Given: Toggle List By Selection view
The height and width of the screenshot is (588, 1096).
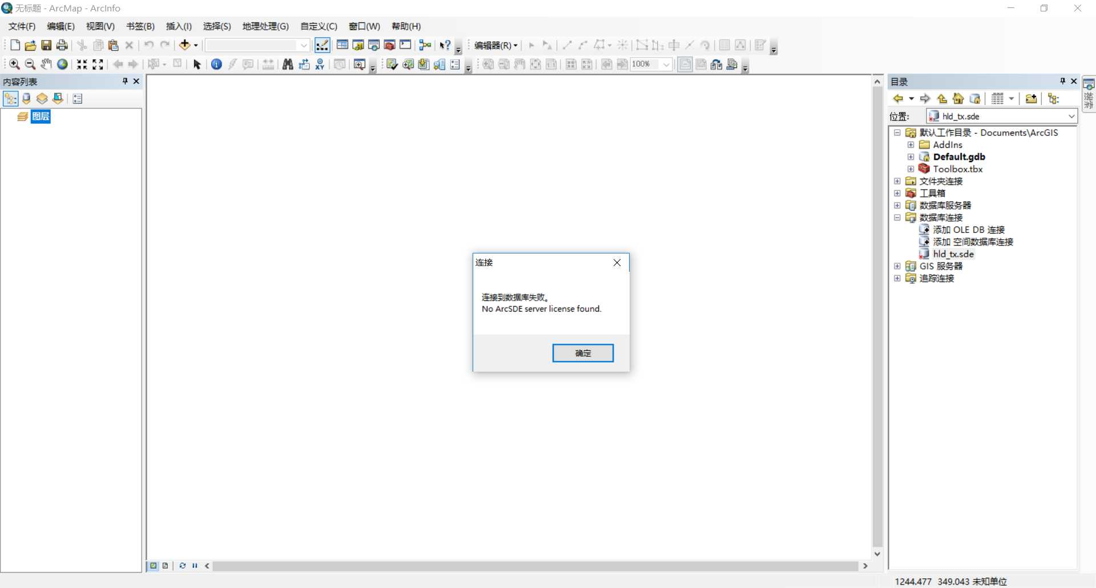Looking at the screenshot, I should pyautogui.click(x=58, y=99).
